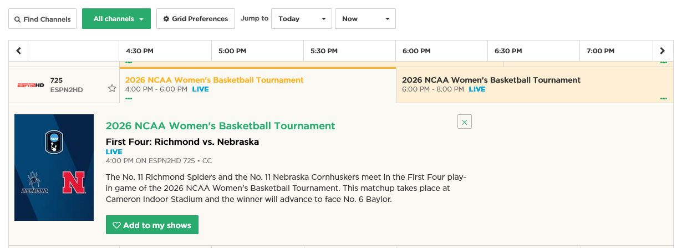682x248 pixels.
Task: Click heart icon on Add to my shows
Action: [x=116, y=225]
